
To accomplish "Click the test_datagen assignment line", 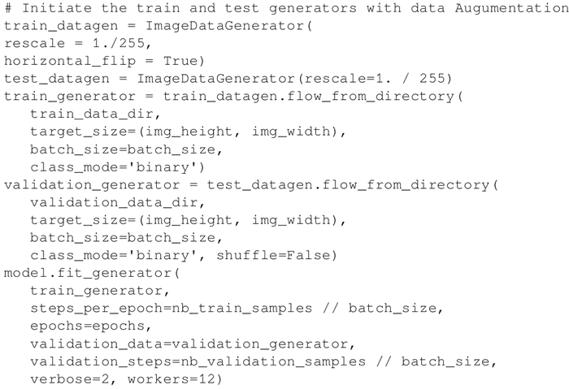I will (x=228, y=79).
